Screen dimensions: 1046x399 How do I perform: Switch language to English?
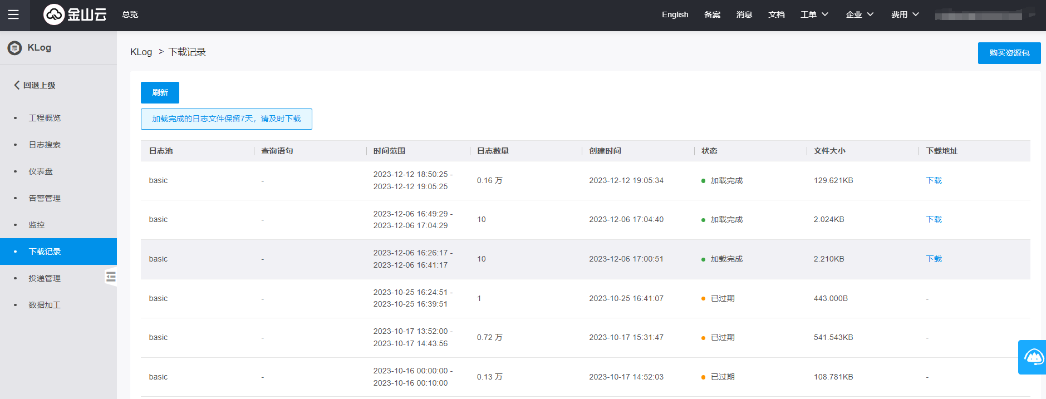[675, 14]
